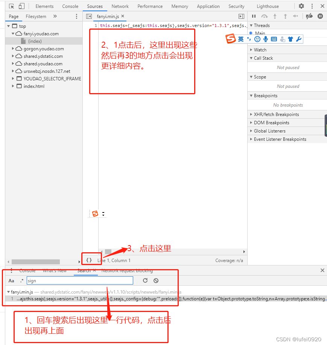Viewport: 327px width, 345px height.
Task: Select the (index) file
Action: click(x=44, y=41)
